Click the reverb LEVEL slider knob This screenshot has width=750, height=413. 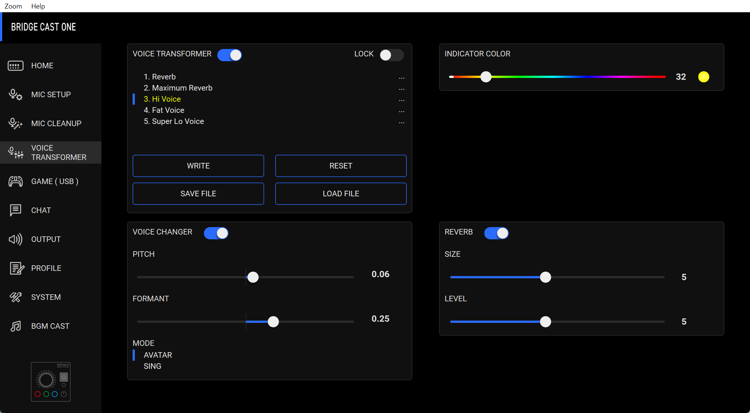(546, 322)
